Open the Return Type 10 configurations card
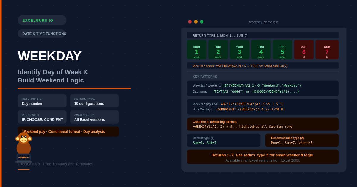The image size is (357, 187). pos(94,101)
